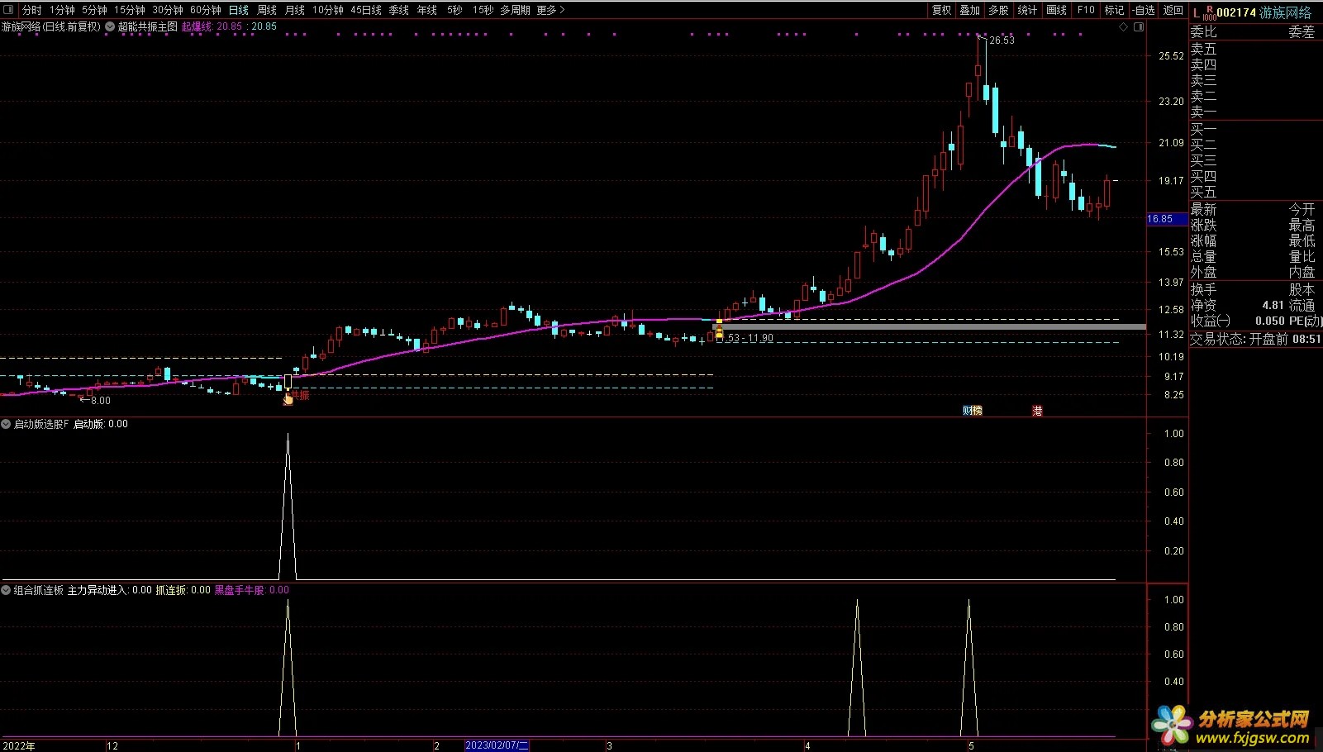Click -自选 to remove from watchlist
Screen dimensions: 1323x752
[1145, 10]
